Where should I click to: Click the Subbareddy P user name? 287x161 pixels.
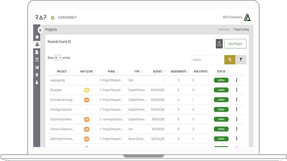(67, 17)
